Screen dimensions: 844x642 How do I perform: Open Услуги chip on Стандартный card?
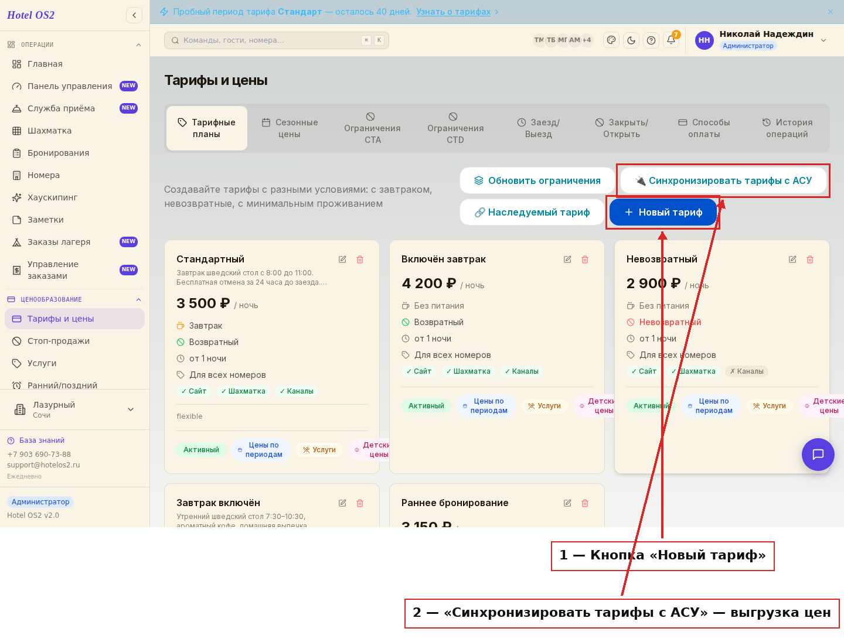[x=319, y=450]
